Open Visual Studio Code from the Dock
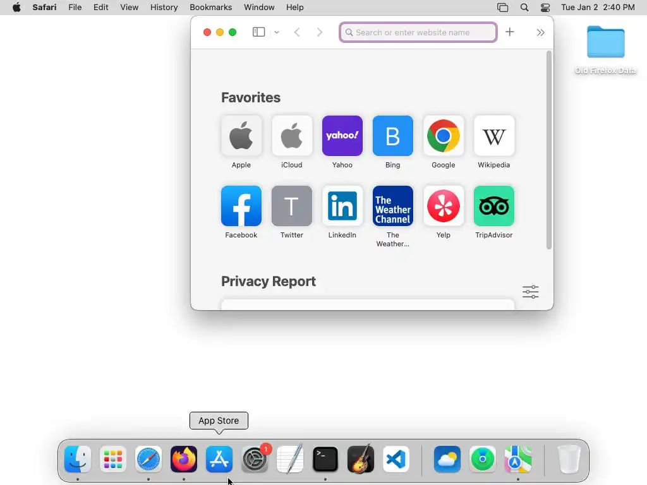 pos(396,459)
